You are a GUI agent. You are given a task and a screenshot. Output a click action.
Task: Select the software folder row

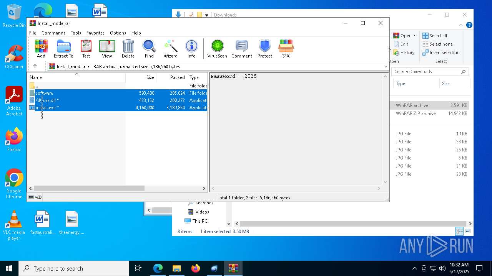point(118,93)
